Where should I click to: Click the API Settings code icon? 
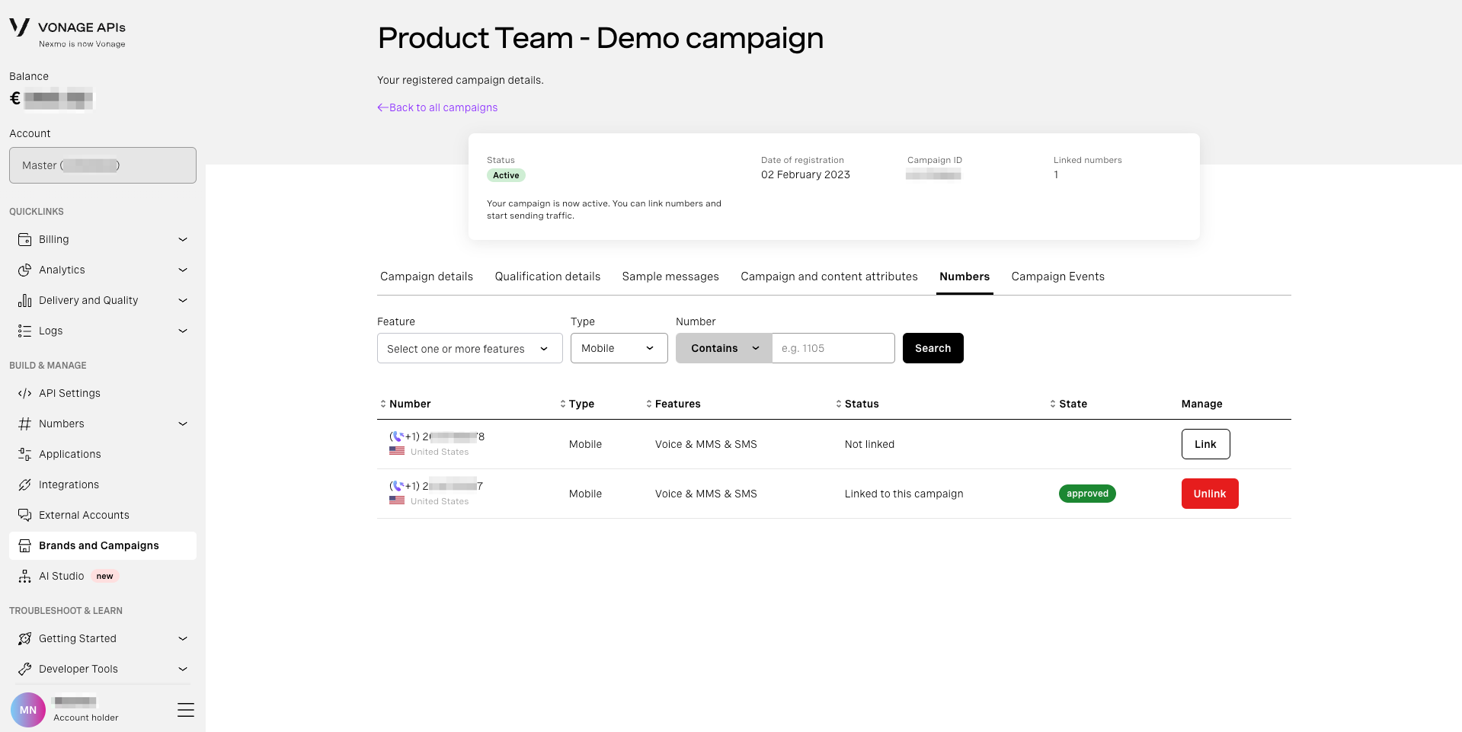(x=24, y=393)
